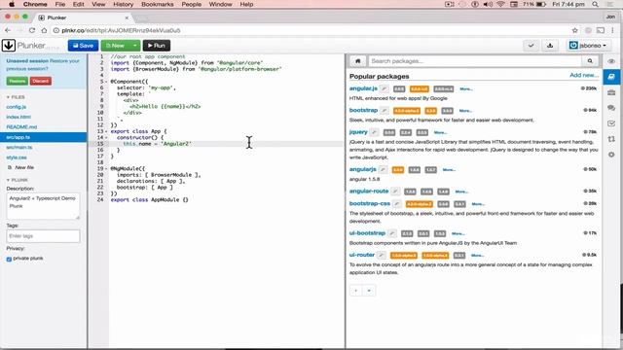Fold the @Component block at line 5
This screenshot has height=350, width=623.
pos(106,82)
